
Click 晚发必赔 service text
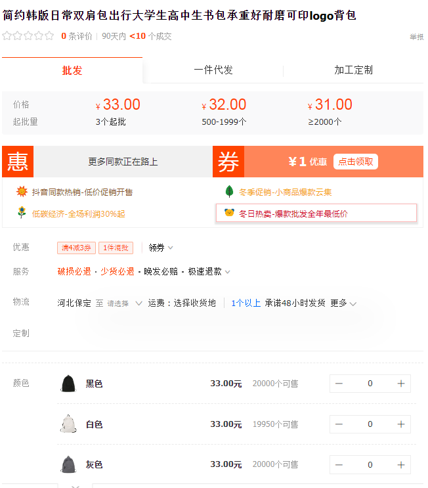161,272
